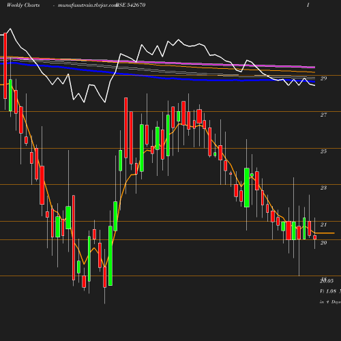Click the "BSE 542670" symbol label
Viewport: 341px width, 341px height.
[131, 5]
